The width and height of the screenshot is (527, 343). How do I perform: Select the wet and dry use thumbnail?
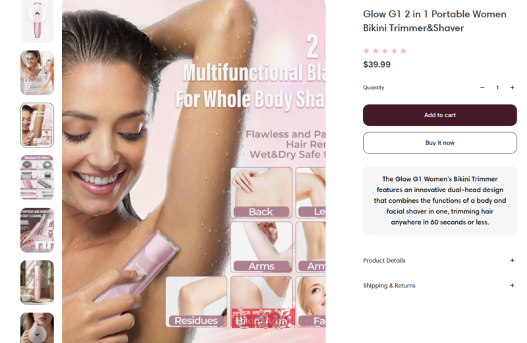[37, 72]
